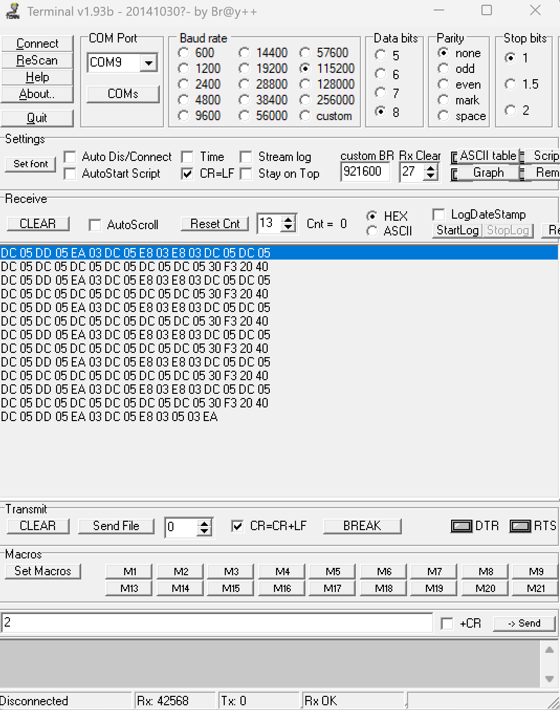
Task: Start logging with StartLog
Action: click(457, 230)
